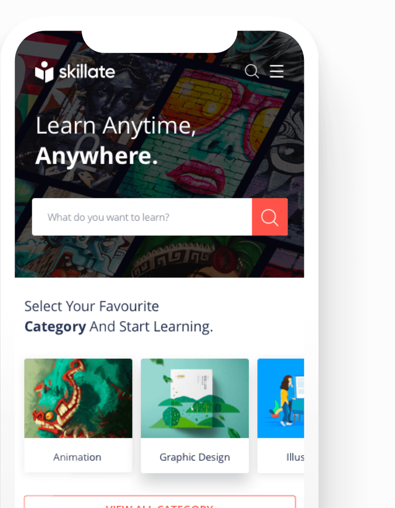
Task: Open search via header magnifier icon
Action: pyautogui.click(x=252, y=71)
